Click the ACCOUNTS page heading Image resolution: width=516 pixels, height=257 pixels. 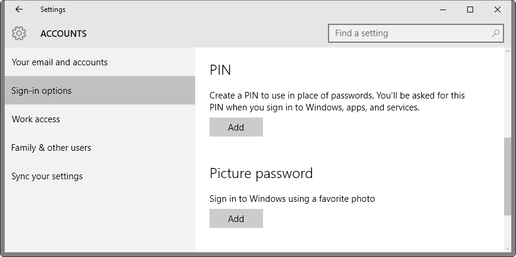tap(64, 34)
